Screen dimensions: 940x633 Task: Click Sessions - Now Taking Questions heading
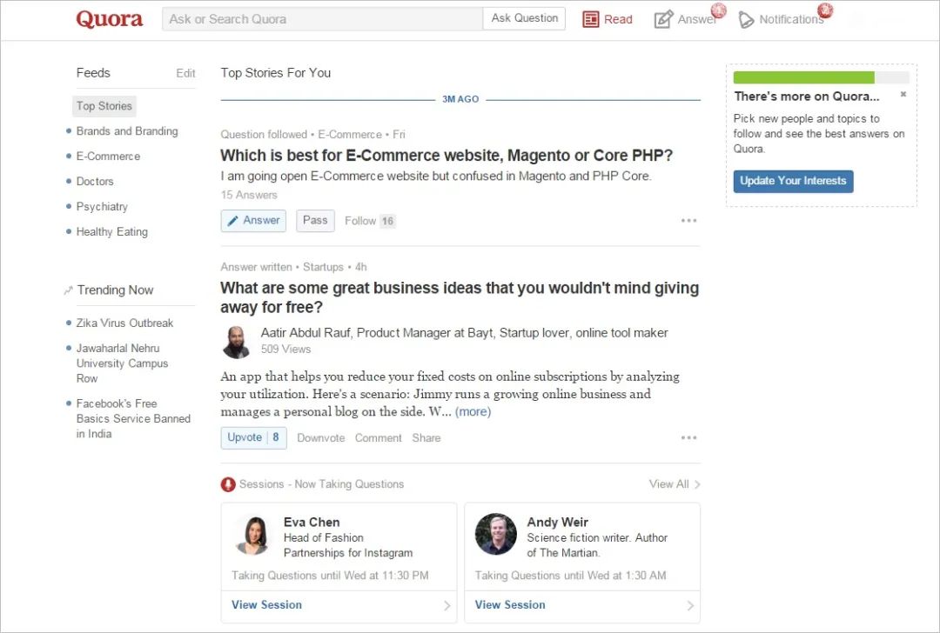click(321, 484)
